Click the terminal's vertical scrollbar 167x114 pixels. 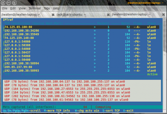point(165,65)
